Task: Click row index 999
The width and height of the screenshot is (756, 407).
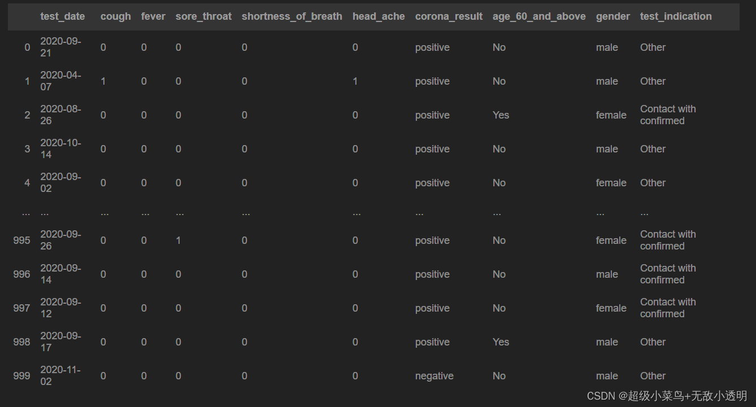Action: click(x=21, y=376)
